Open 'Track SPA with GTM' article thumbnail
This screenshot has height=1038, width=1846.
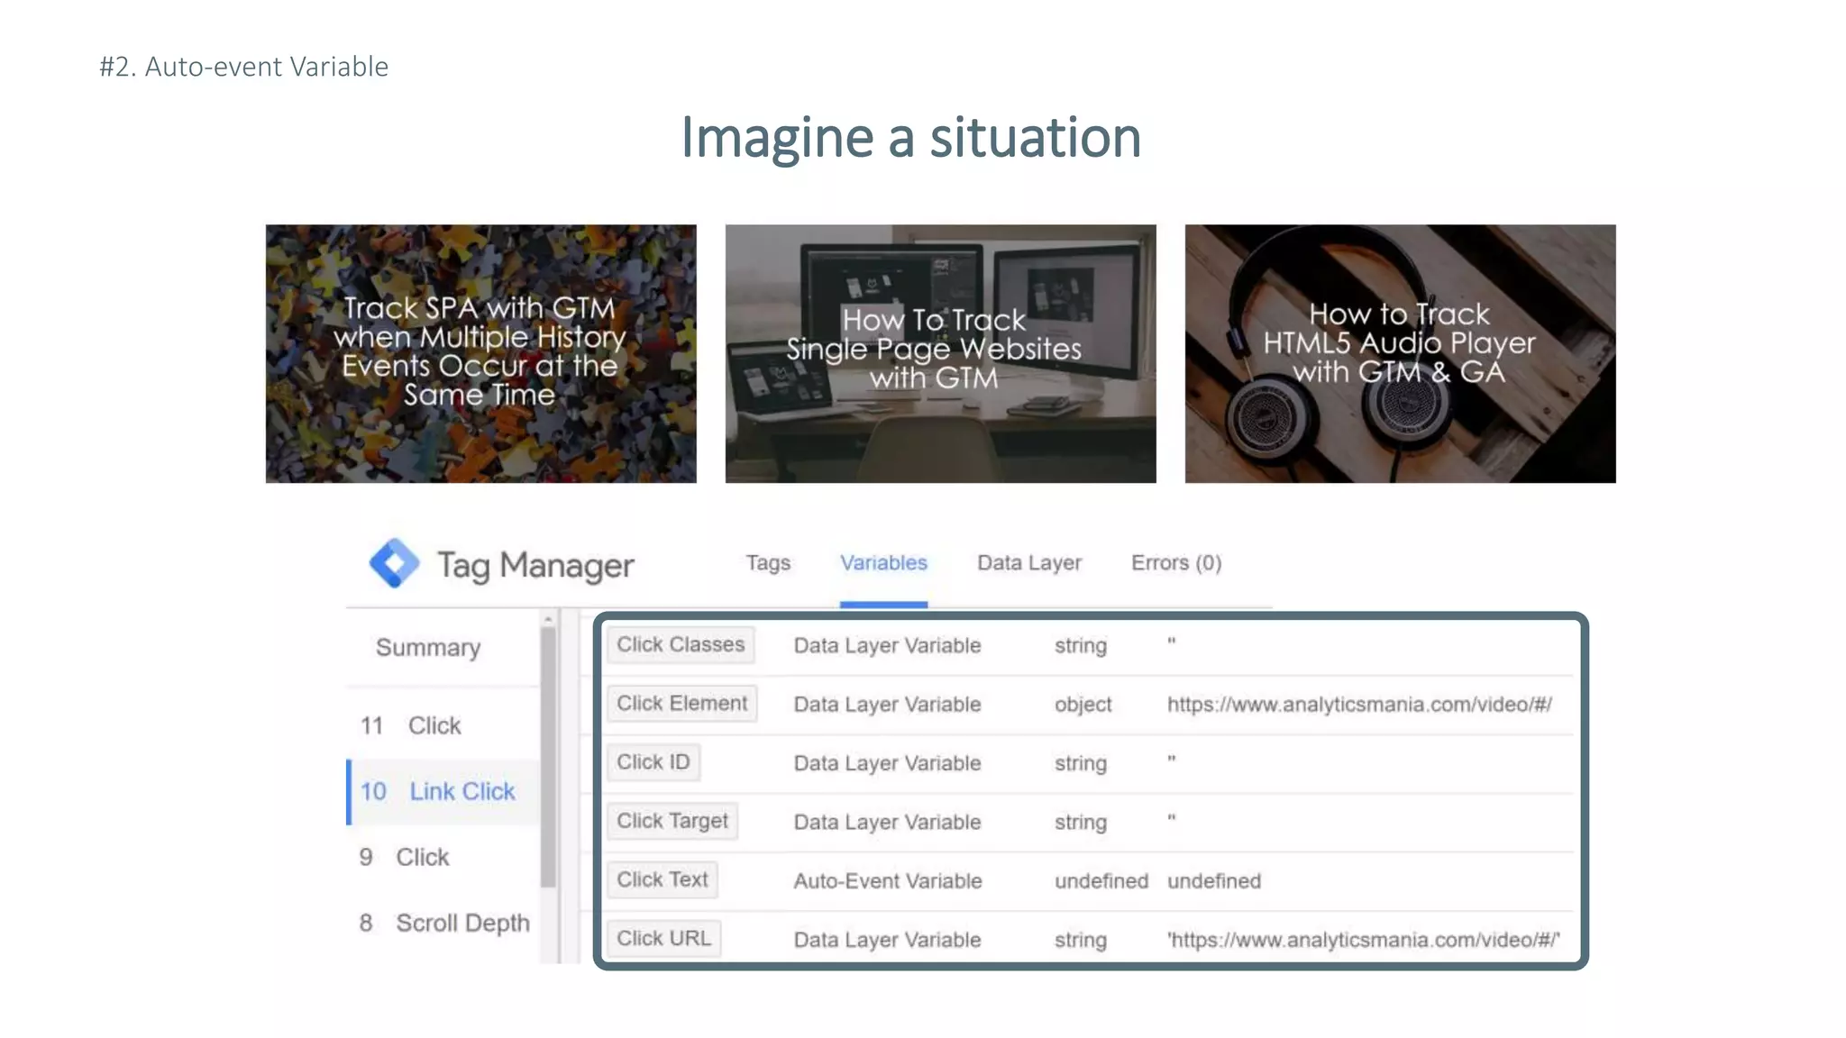click(x=480, y=353)
